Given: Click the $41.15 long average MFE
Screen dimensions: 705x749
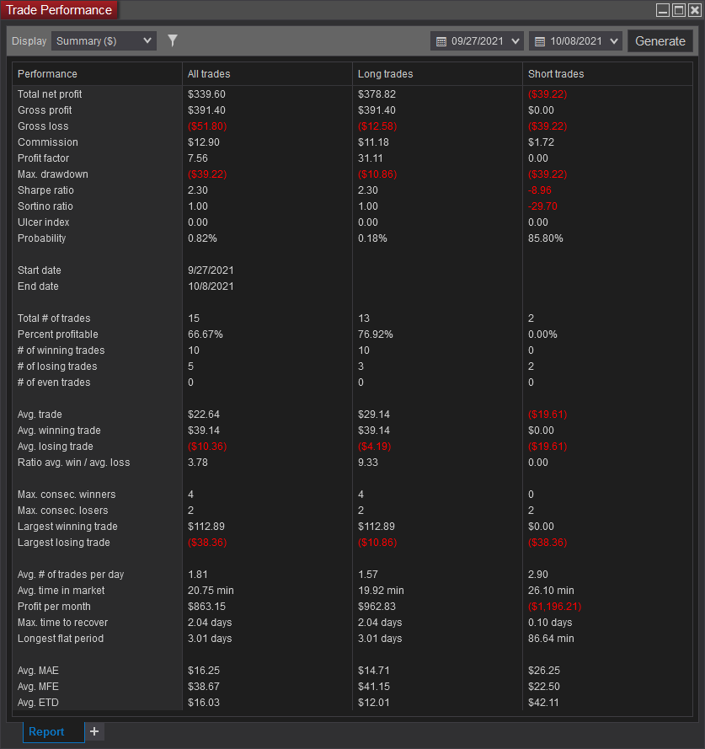Looking at the screenshot, I should pos(374,687).
